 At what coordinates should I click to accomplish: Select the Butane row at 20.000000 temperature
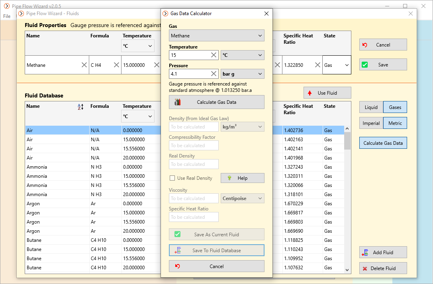pos(184,267)
